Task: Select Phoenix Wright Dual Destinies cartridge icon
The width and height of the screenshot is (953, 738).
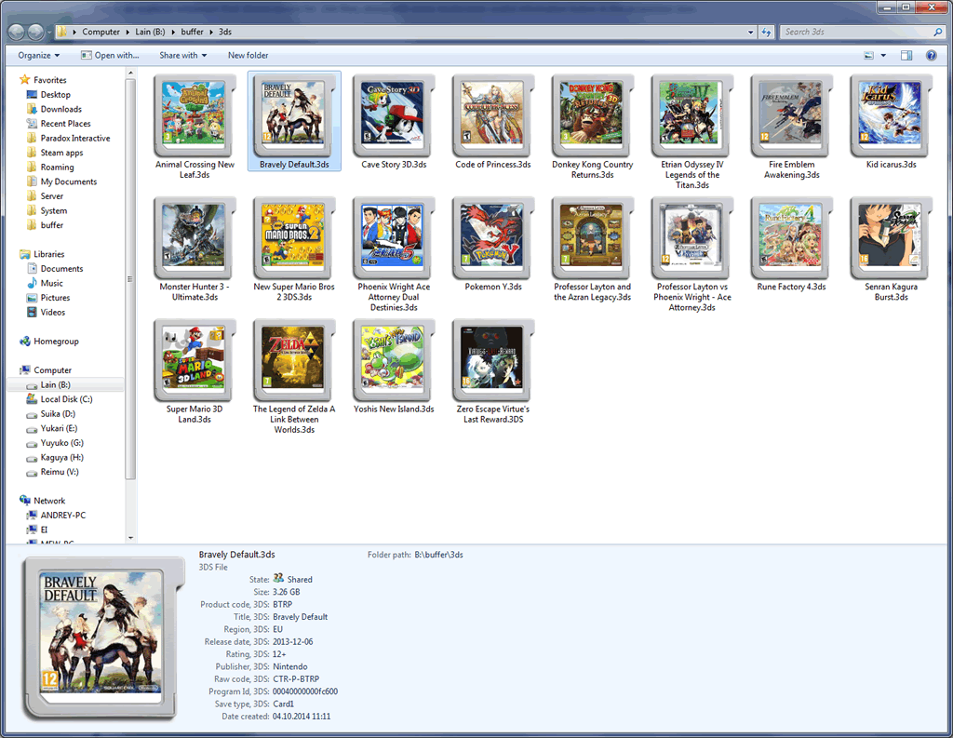Action: click(x=394, y=237)
